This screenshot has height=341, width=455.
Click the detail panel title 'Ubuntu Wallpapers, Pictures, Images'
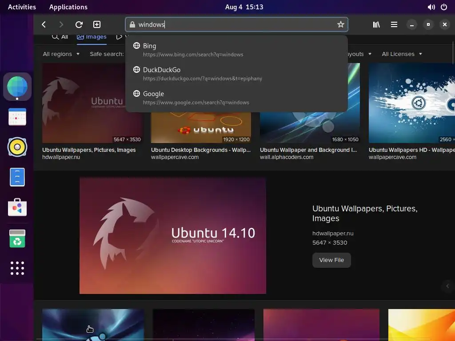coord(365,214)
